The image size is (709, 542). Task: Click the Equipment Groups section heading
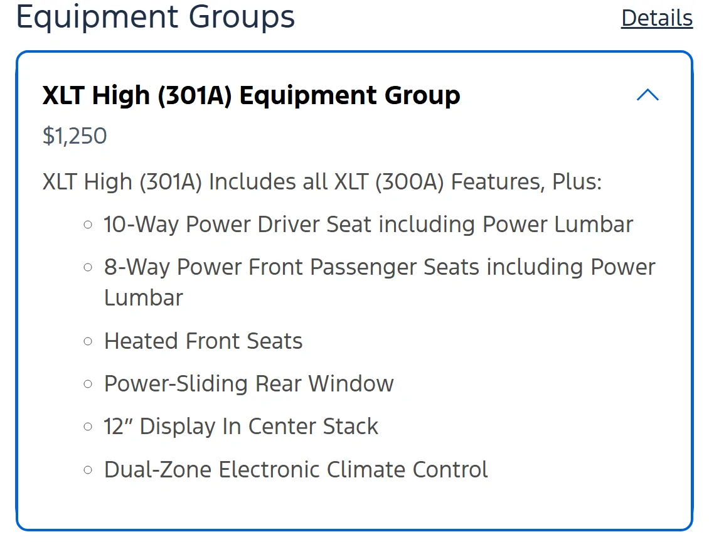pyautogui.click(x=156, y=17)
